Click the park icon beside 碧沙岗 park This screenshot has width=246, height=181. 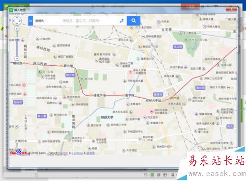(82, 79)
